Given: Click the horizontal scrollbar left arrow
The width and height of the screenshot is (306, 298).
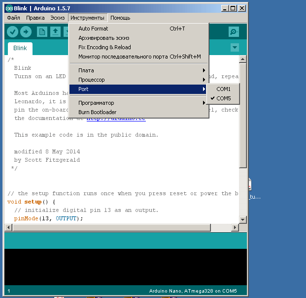Looking at the screenshot, I should pyautogui.click(x=8, y=227).
